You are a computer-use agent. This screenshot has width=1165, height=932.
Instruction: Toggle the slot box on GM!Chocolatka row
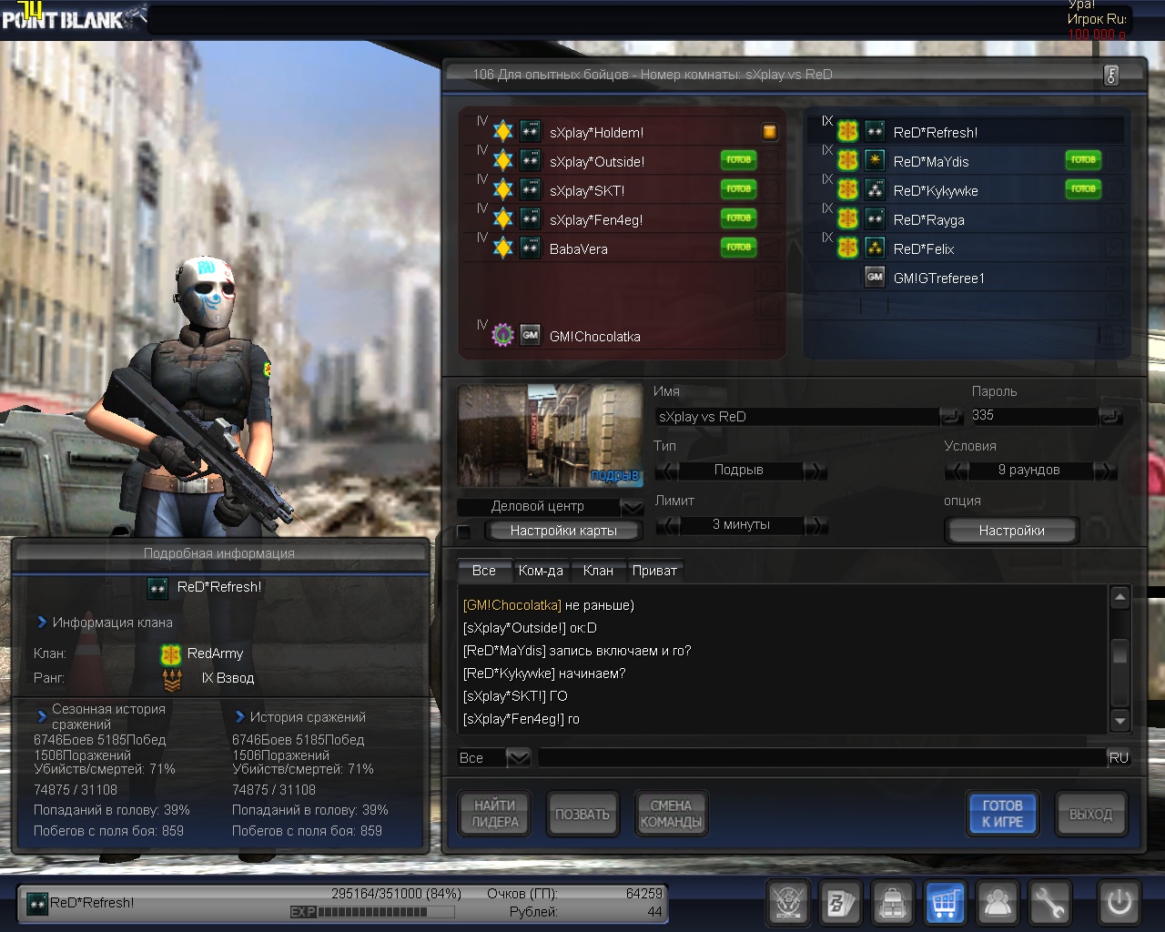coord(770,336)
